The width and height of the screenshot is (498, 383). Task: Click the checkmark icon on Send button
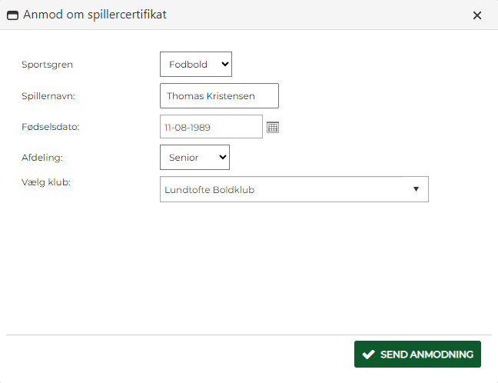click(x=367, y=355)
